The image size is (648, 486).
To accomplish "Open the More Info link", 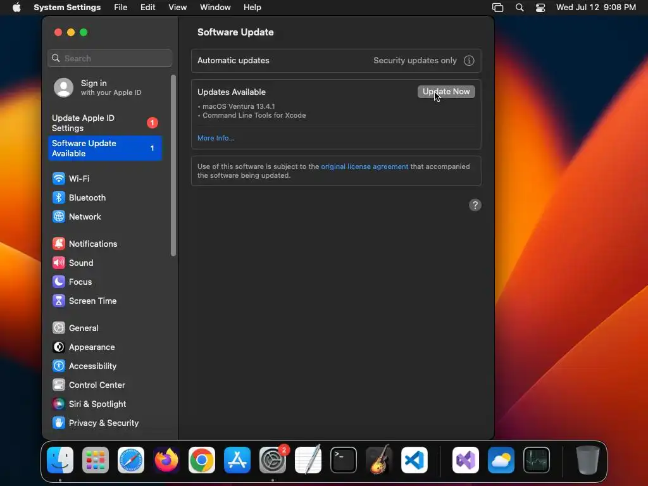I will (x=216, y=138).
